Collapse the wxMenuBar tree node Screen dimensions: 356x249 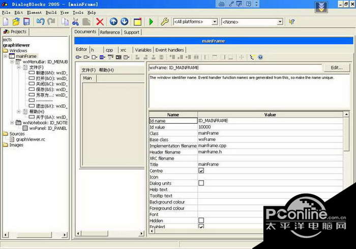(x=12, y=61)
